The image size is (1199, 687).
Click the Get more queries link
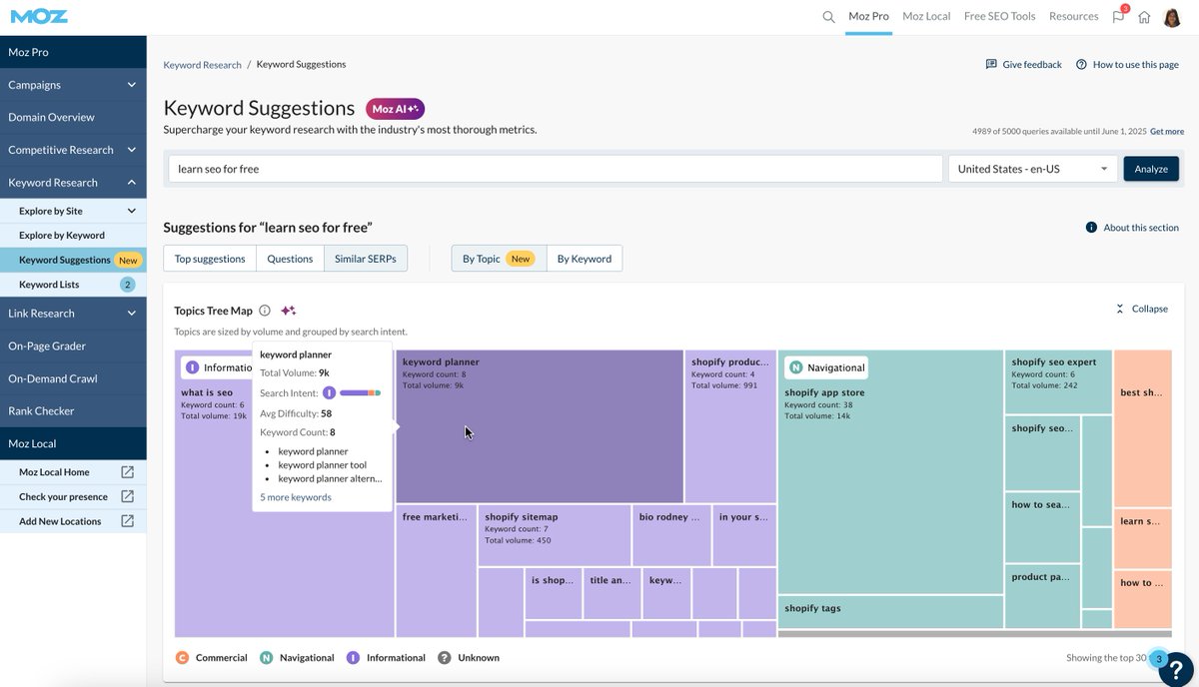[1167, 131]
